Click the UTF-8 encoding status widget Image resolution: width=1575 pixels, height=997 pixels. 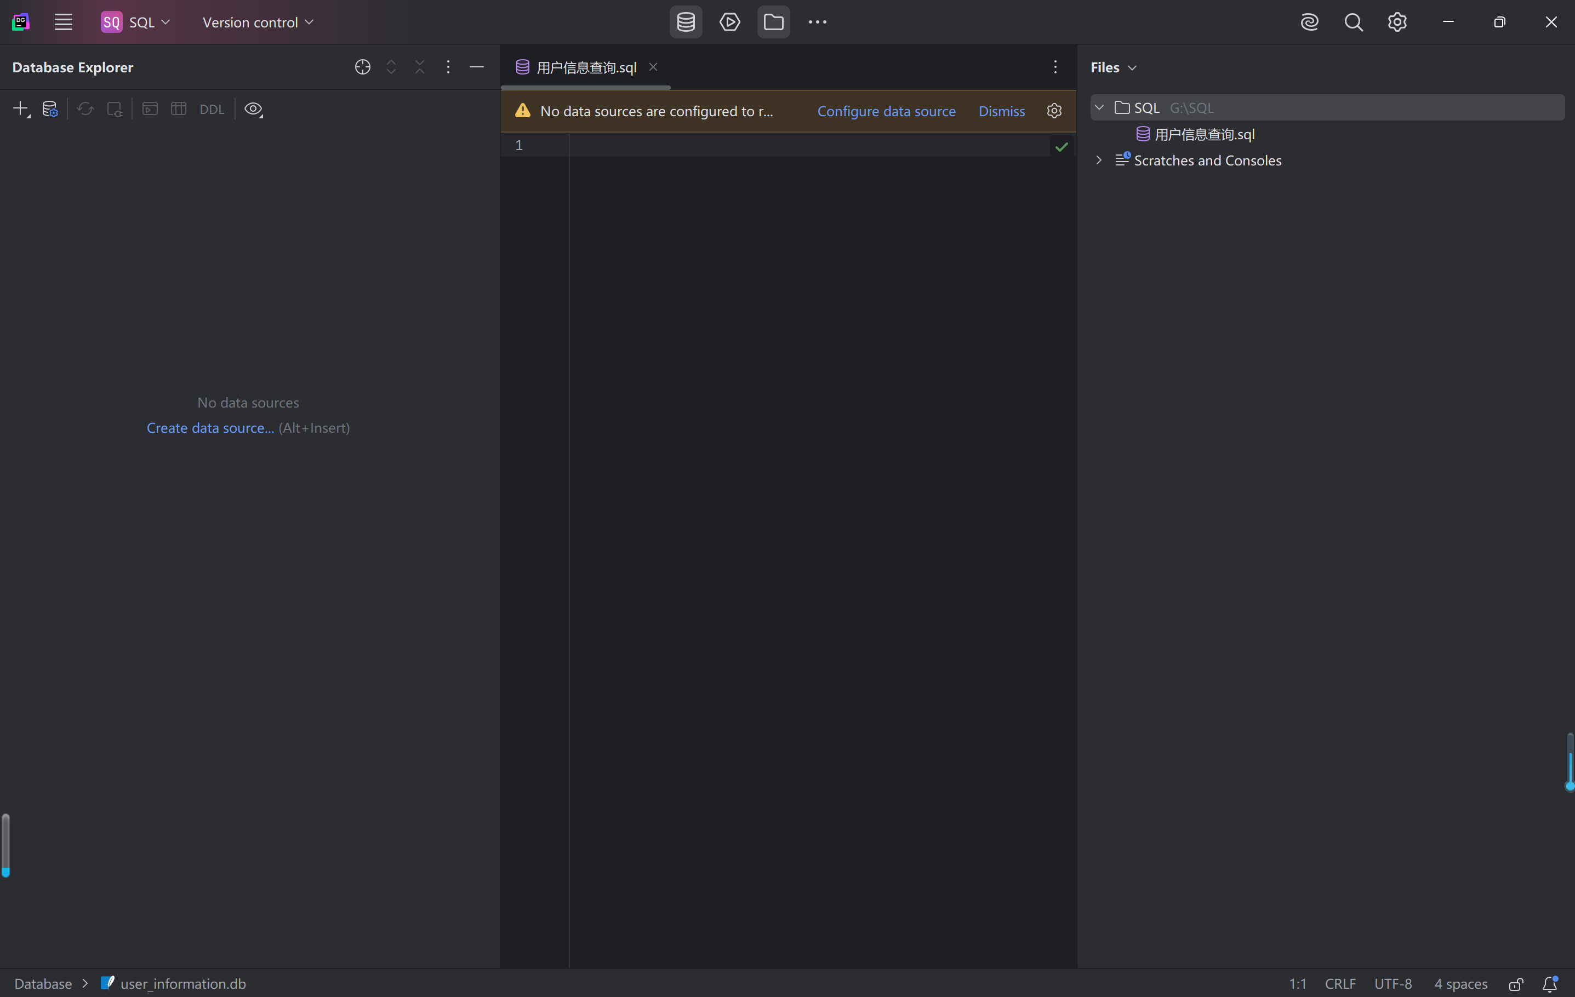(1393, 983)
